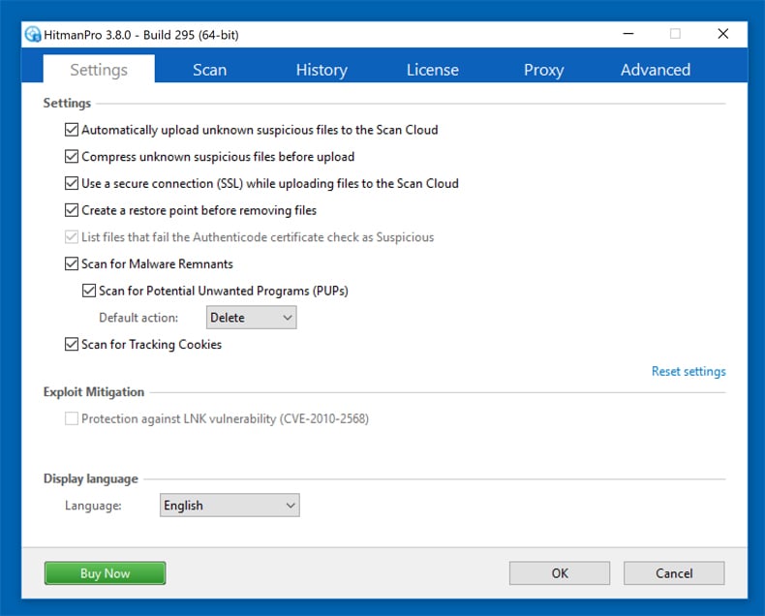Image resolution: width=765 pixels, height=616 pixels.
Task: Select the License tab
Action: tap(433, 70)
